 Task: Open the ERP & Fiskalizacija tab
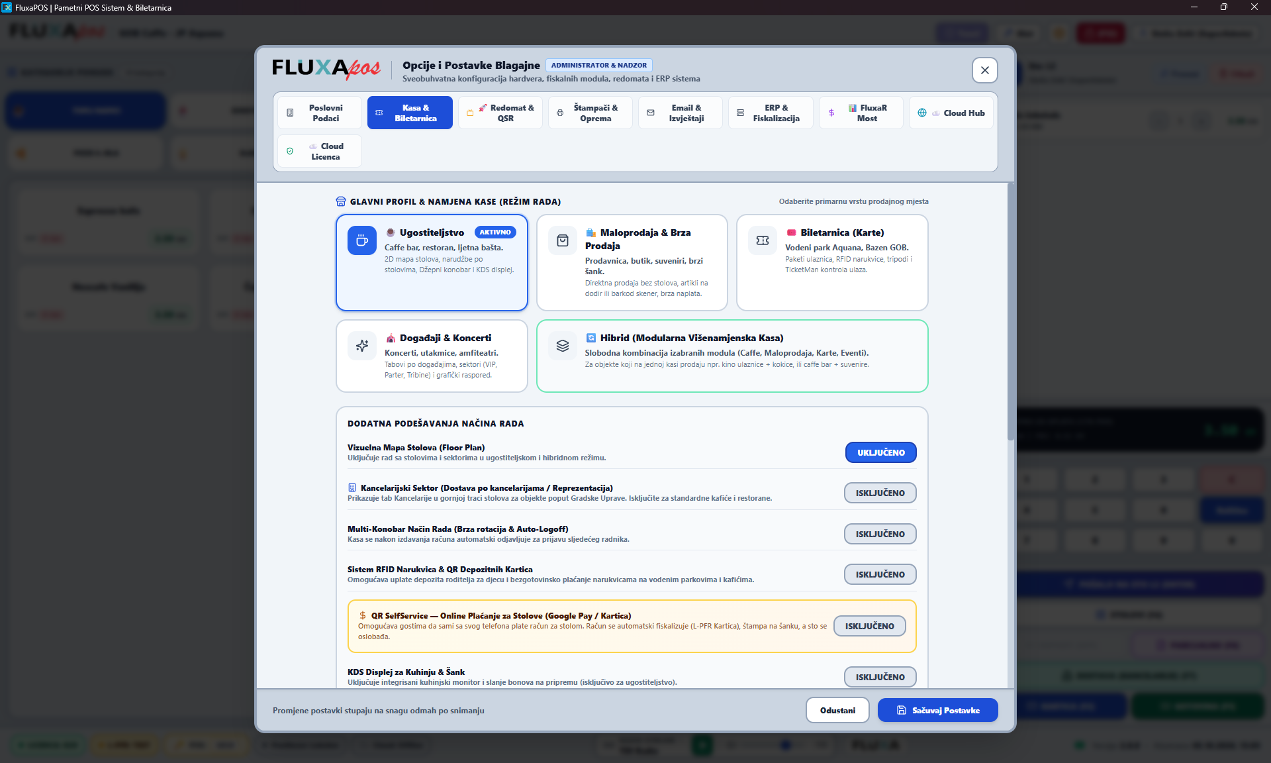point(771,113)
